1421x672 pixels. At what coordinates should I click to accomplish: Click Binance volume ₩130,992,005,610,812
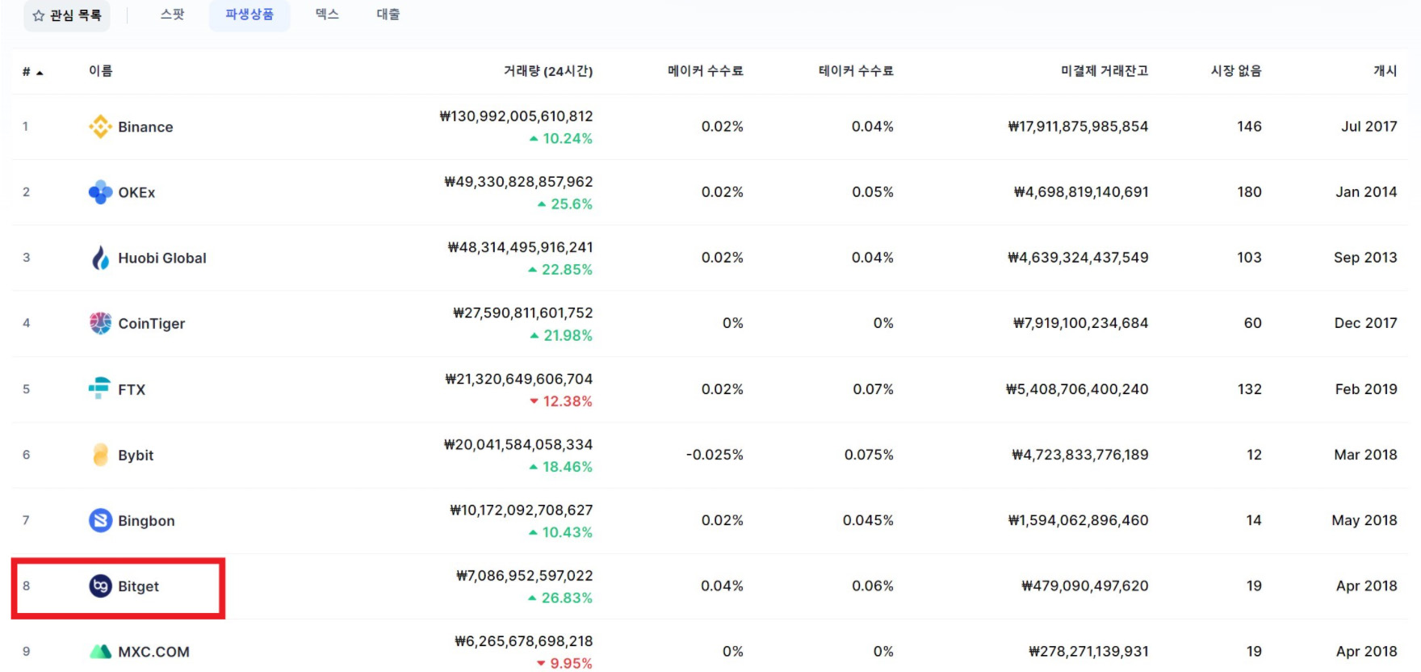click(x=516, y=116)
